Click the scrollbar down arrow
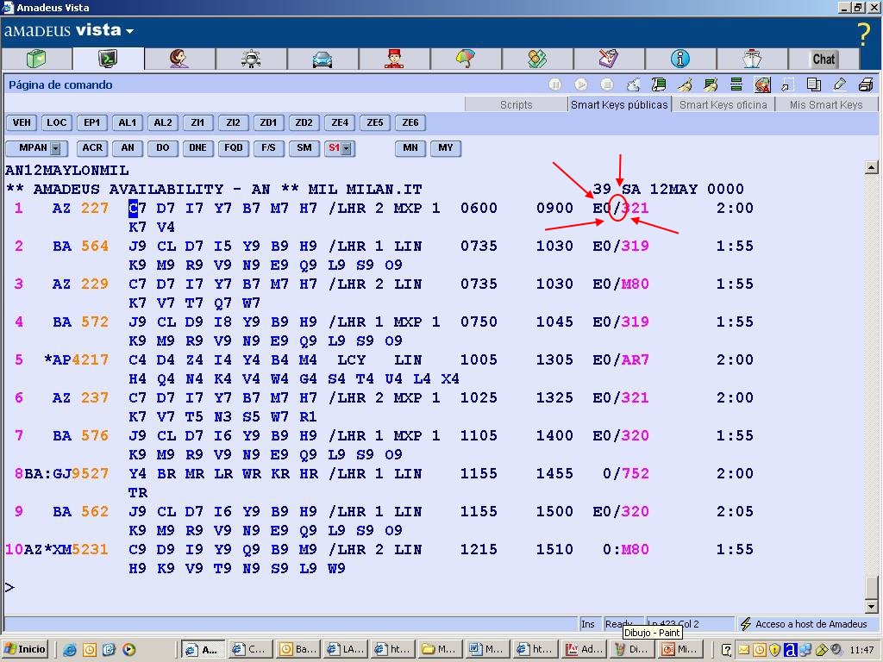The image size is (883, 662). [x=871, y=606]
